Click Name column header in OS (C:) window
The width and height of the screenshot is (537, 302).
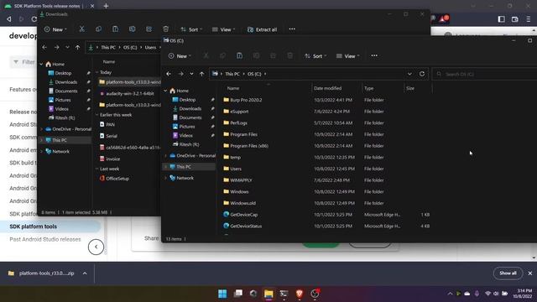point(233,88)
